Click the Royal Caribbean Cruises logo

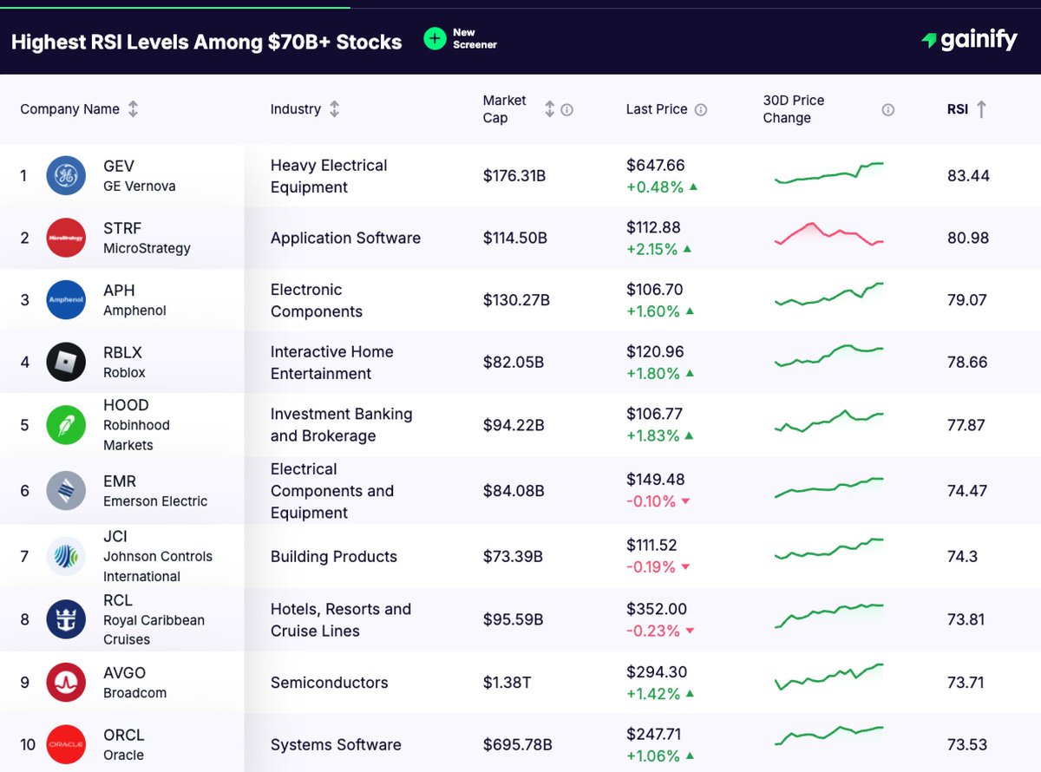pyautogui.click(x=66, y=619)
